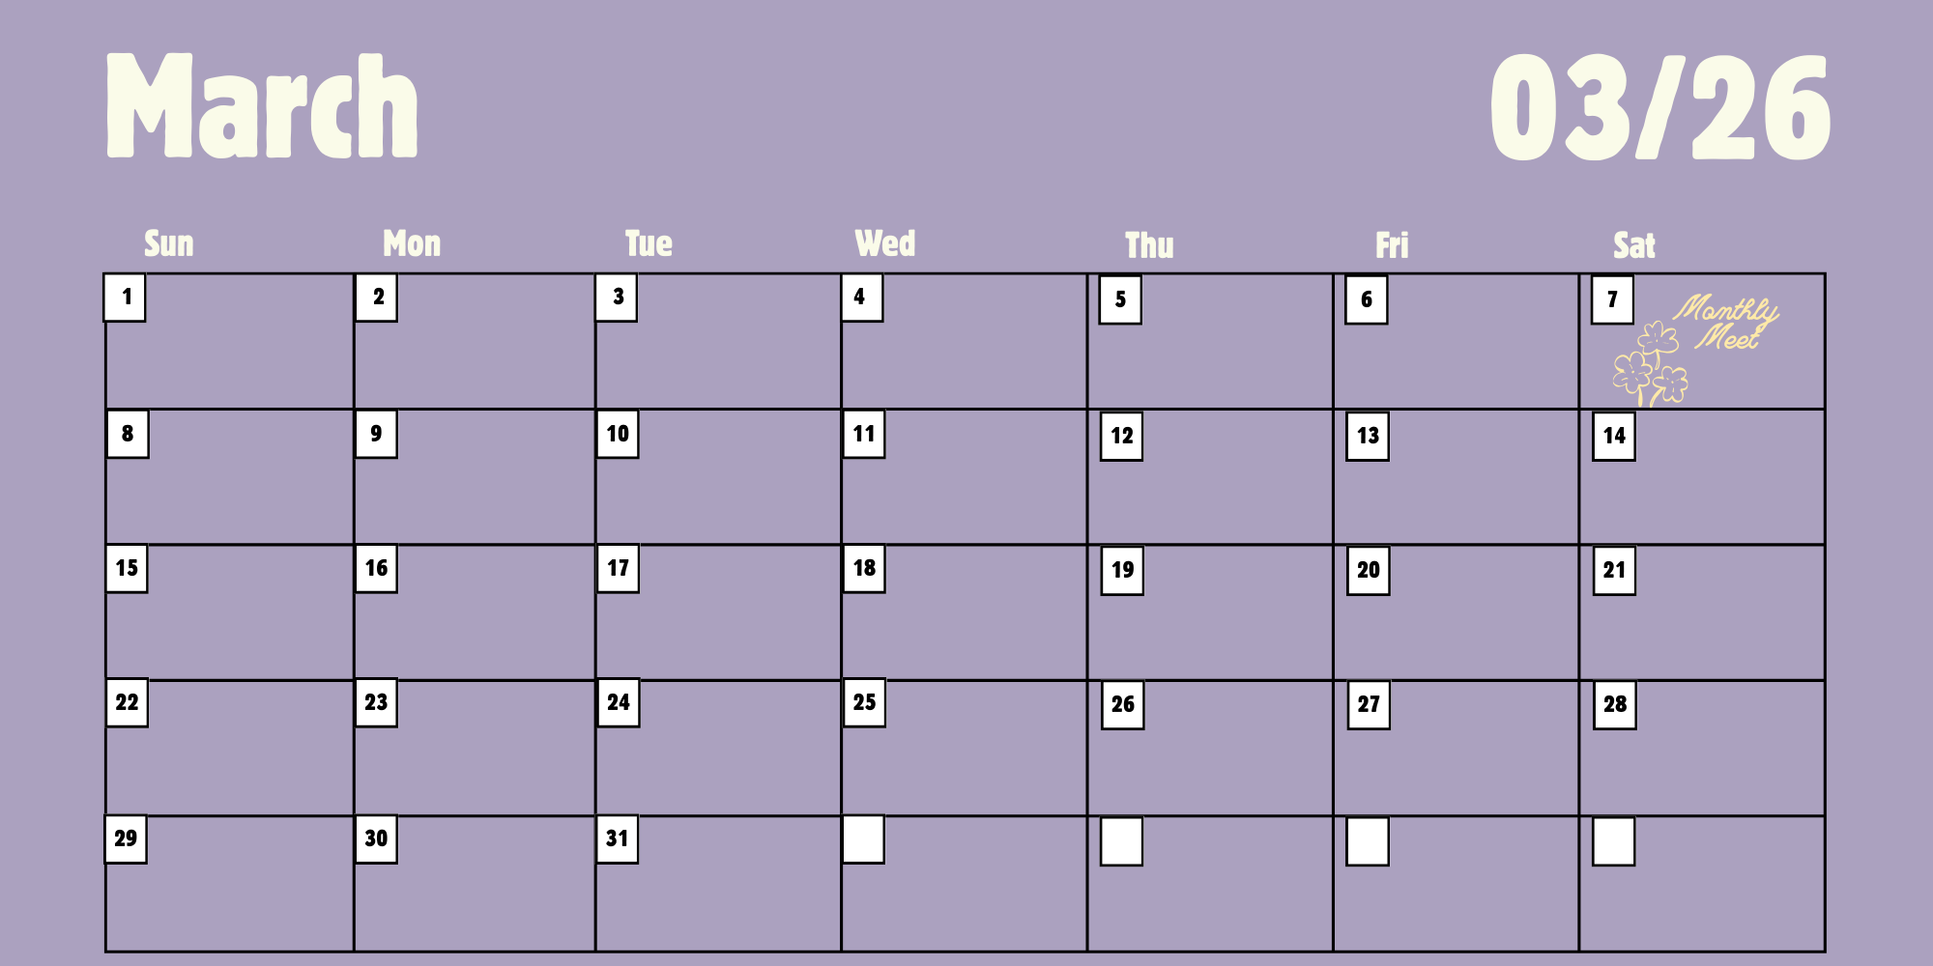Click the 03/26 date heading
Screen dimensions: 1933x966
(1659, 107)
